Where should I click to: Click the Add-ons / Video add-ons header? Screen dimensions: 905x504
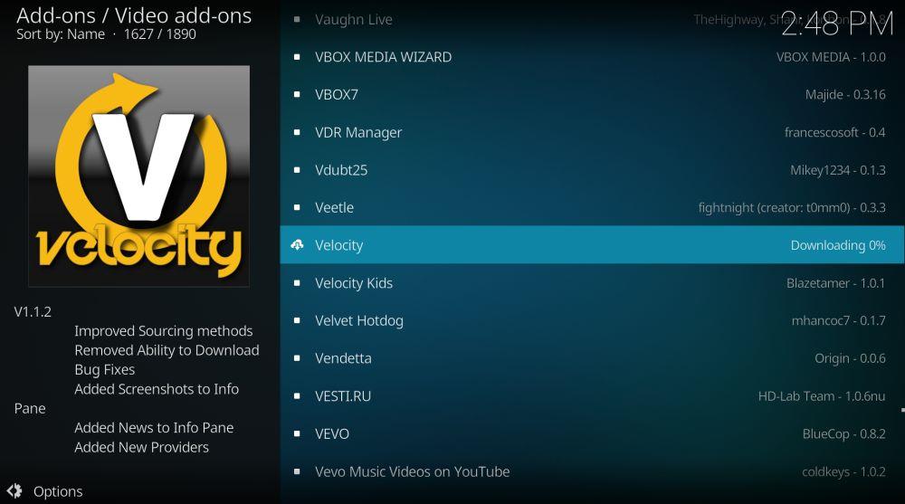click(134, 15)
